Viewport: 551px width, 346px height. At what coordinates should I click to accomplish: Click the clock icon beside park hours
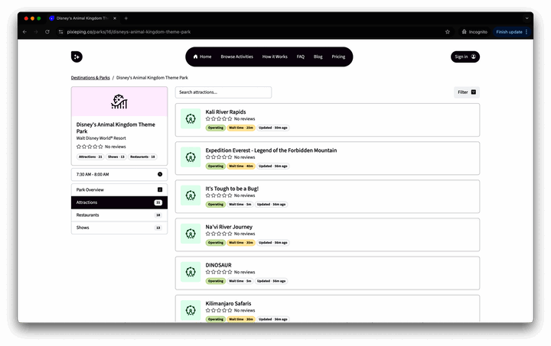pos(159,174)
